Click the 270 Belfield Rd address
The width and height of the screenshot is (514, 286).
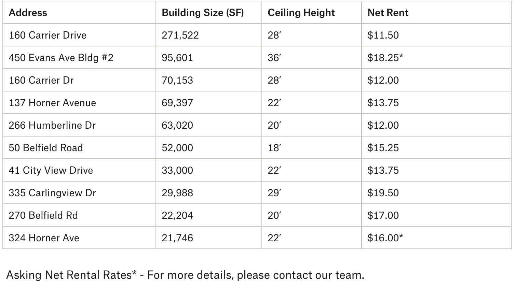click(43, 215)
